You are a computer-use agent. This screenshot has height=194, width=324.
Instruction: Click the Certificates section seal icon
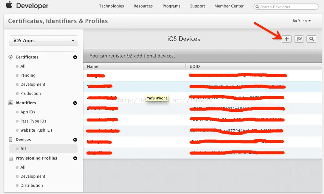(10, 57)
